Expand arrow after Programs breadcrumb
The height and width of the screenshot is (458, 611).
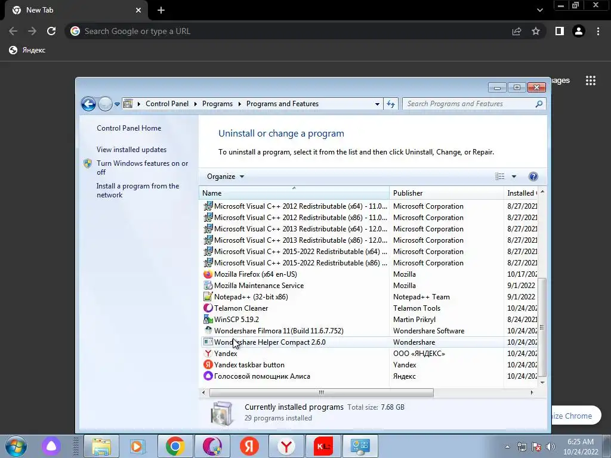239,104
